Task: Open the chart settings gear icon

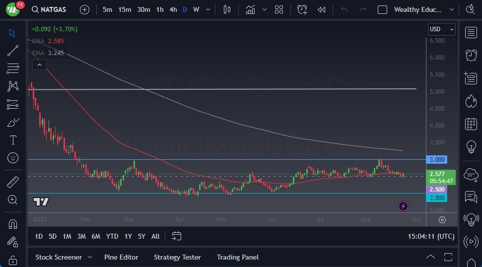Action: pyautogui.click(x=442, y=220)
